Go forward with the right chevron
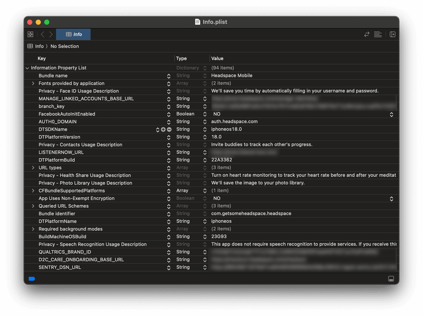423x316 pixels. pos(51,34)
